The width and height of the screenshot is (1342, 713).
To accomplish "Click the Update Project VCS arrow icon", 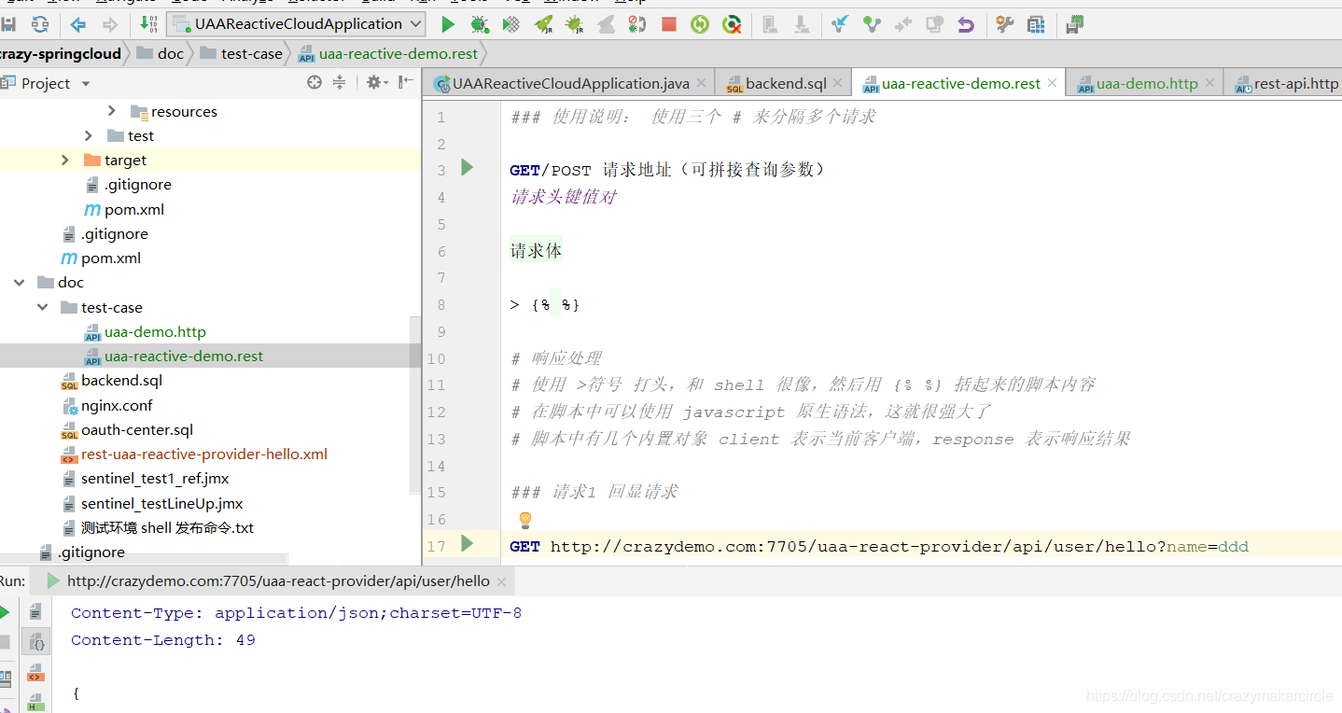I will pos(839,24).
